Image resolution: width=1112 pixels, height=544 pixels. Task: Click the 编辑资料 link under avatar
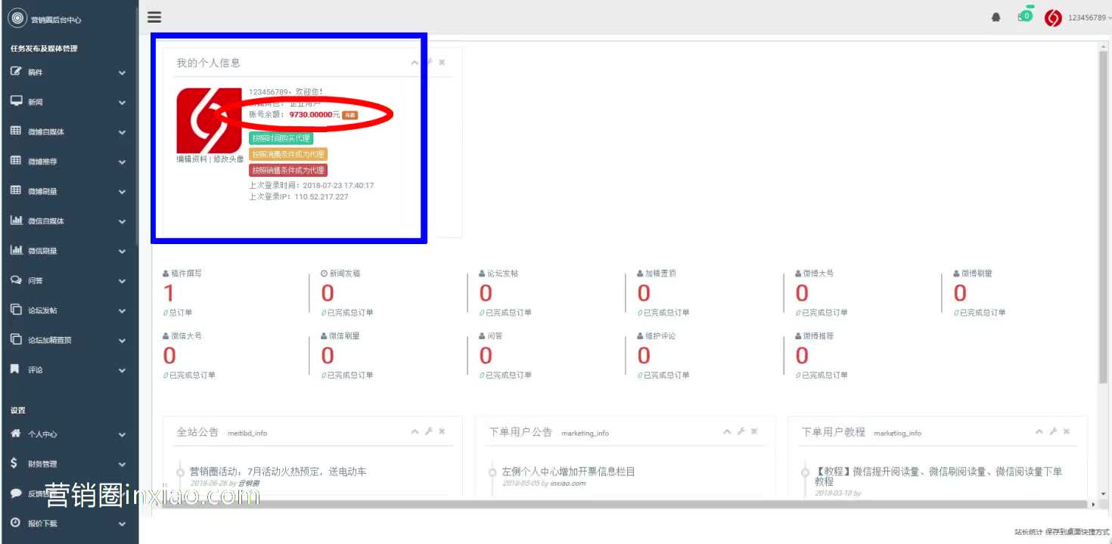(192, 159)
